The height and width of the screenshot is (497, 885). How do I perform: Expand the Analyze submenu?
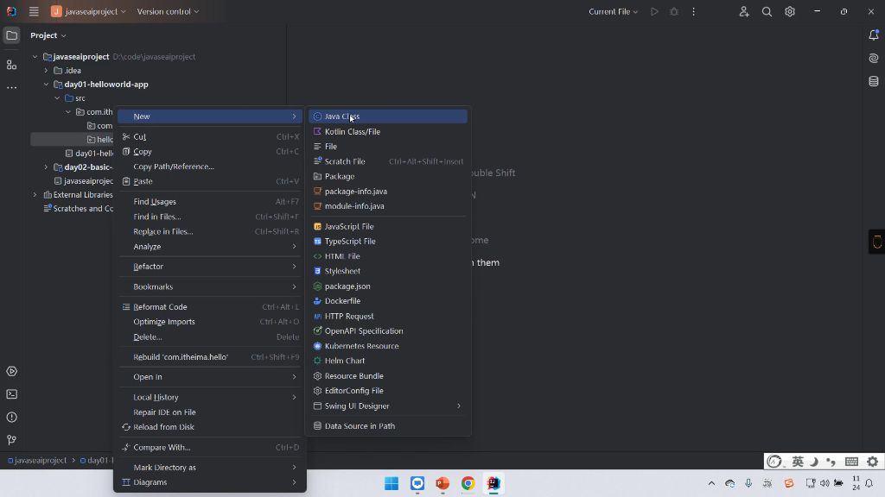click(210, 246)
